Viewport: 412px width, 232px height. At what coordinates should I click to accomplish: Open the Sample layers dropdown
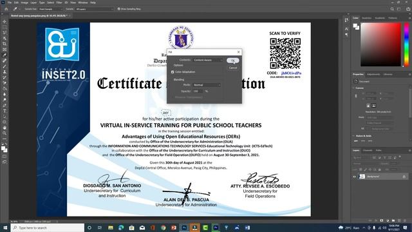(94, 9)
